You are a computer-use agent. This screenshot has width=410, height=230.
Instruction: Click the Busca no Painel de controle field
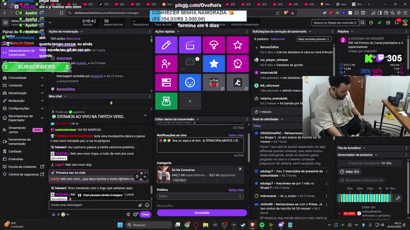coord(335,23)
